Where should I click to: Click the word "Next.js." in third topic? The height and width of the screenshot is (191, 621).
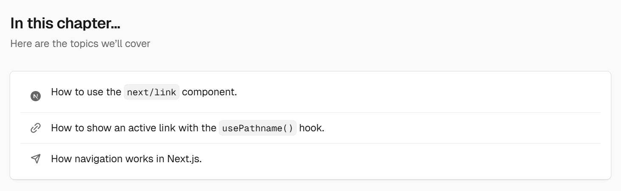[x=185, y=159]
